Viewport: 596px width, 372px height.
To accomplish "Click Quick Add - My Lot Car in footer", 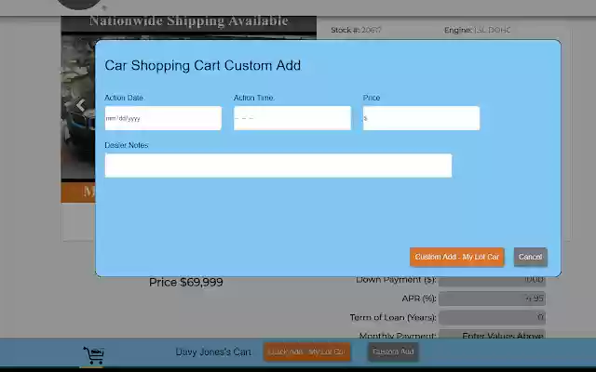I will 306,352.
